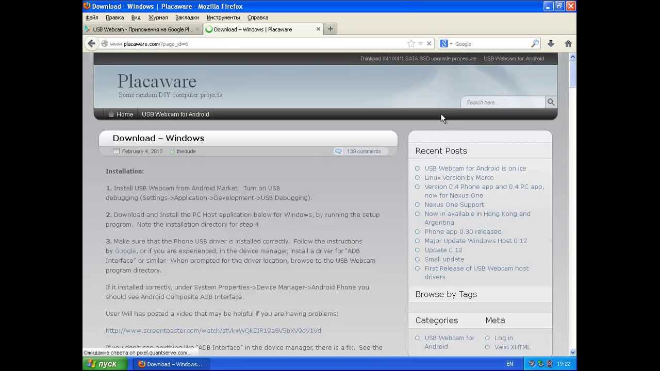Stop loading with the X button in address bar

coord(429,44)
